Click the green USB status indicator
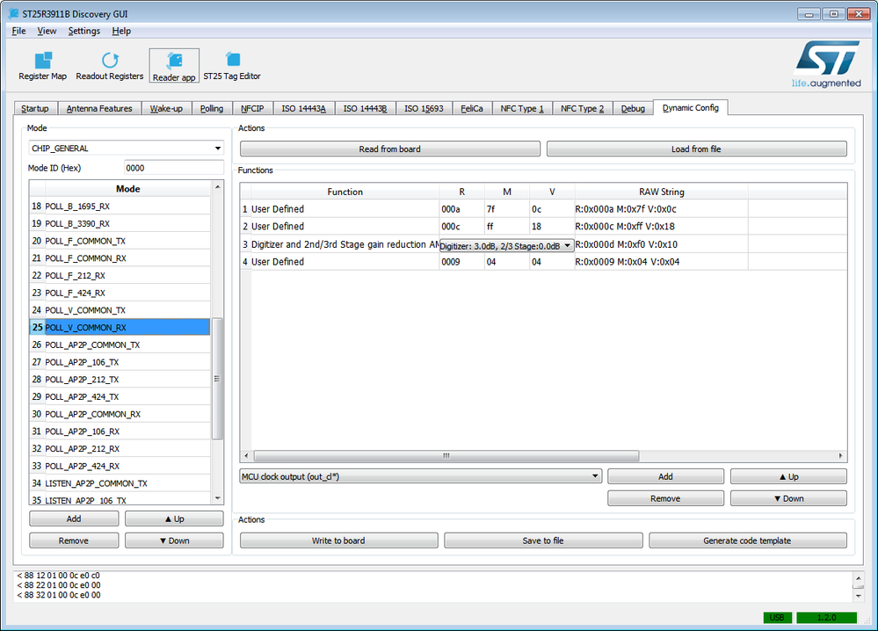Image resolution: width=878 pixels, height=631 pixels. [777, 618]
